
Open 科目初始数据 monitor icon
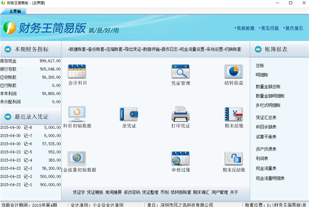pyautogui.click(x=77, y=114)
